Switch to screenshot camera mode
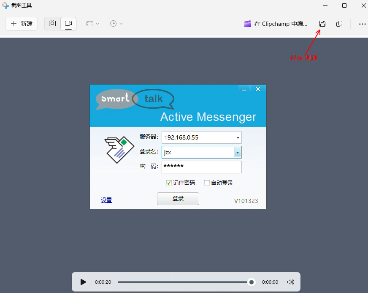This screenshot has width=368, height=293. click(52, 24)
